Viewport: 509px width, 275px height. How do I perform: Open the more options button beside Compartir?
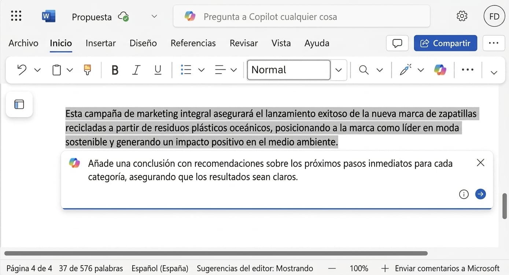pyautogui.click(x=494, y=43)
